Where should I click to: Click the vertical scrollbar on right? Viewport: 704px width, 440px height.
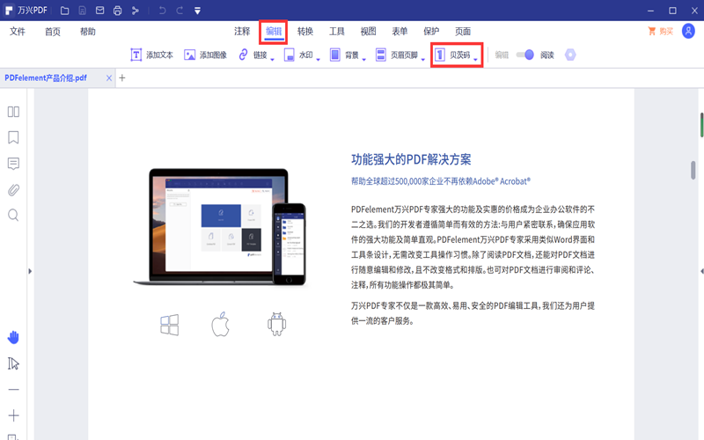[x=700, y=123]
